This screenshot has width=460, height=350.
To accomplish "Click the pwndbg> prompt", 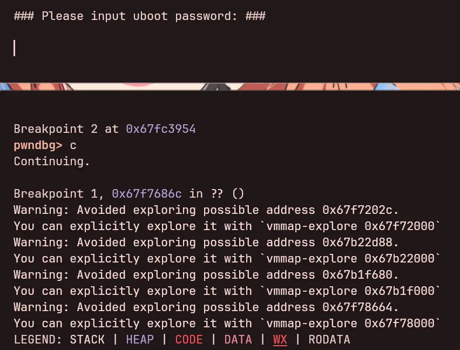I will (38, 145).
